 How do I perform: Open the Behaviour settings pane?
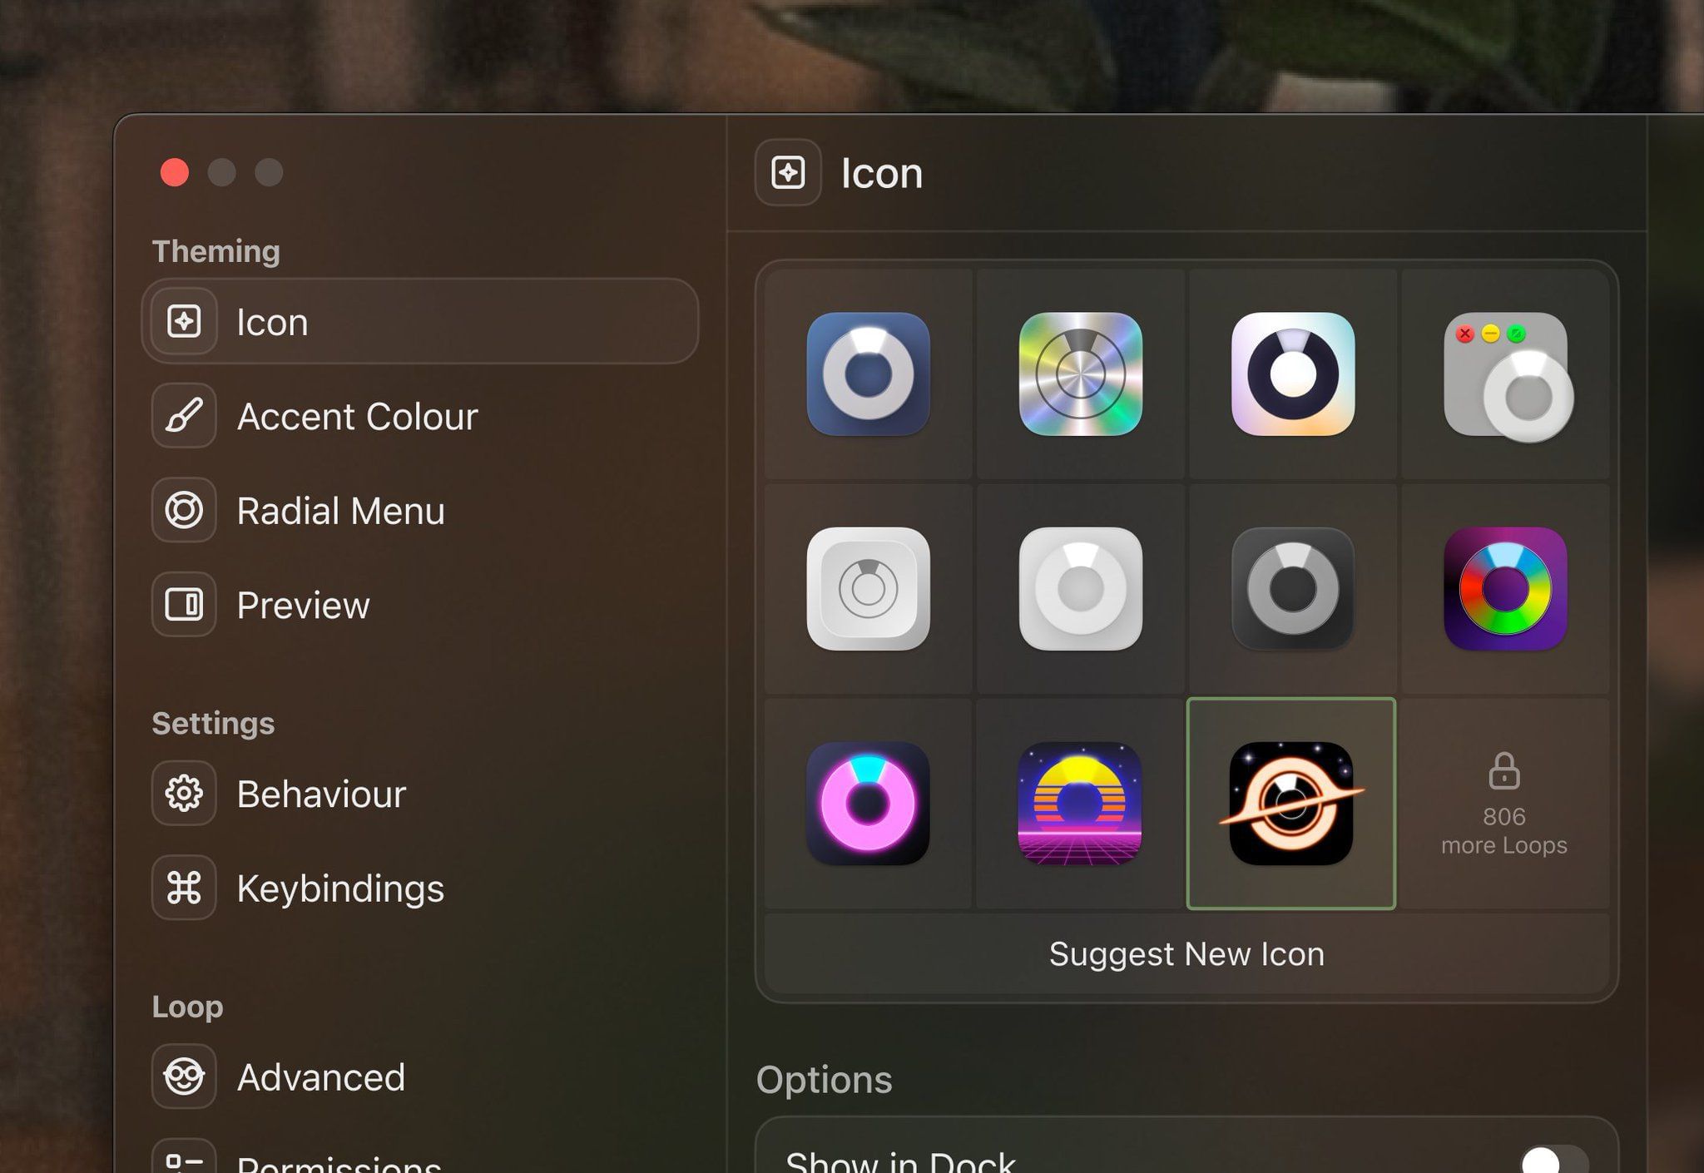(x=322, y=794)
